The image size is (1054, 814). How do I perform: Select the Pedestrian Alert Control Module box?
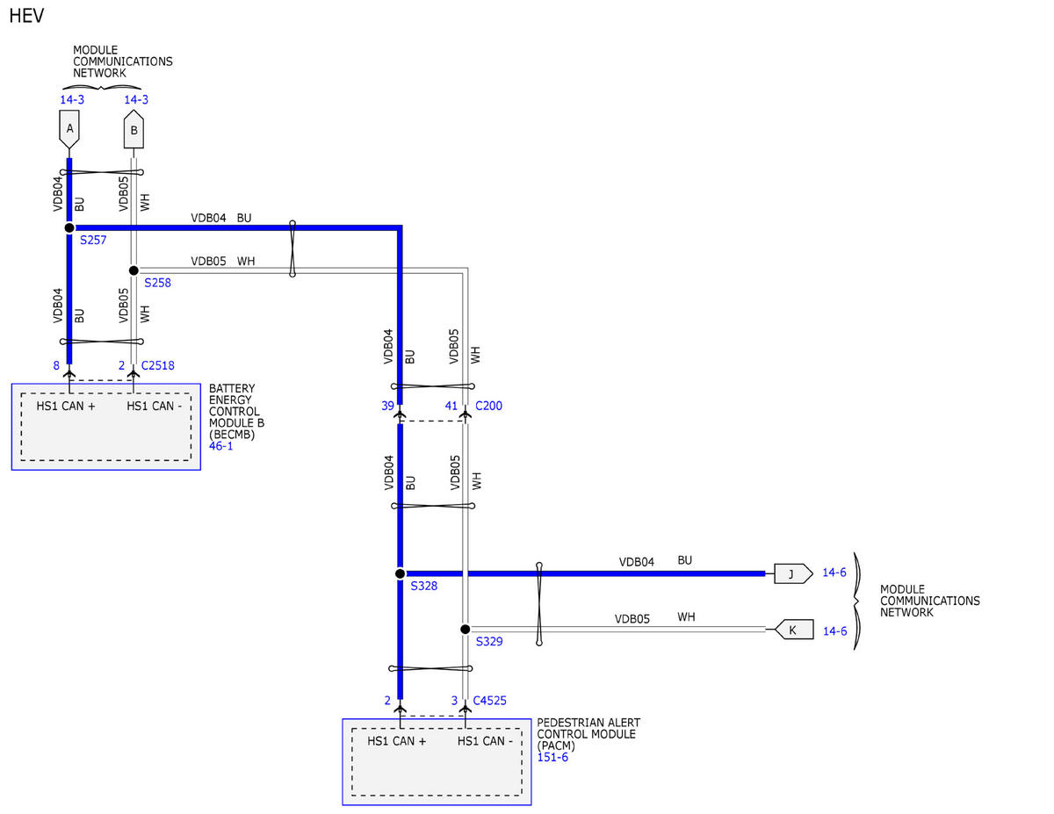tap(437, 761)
